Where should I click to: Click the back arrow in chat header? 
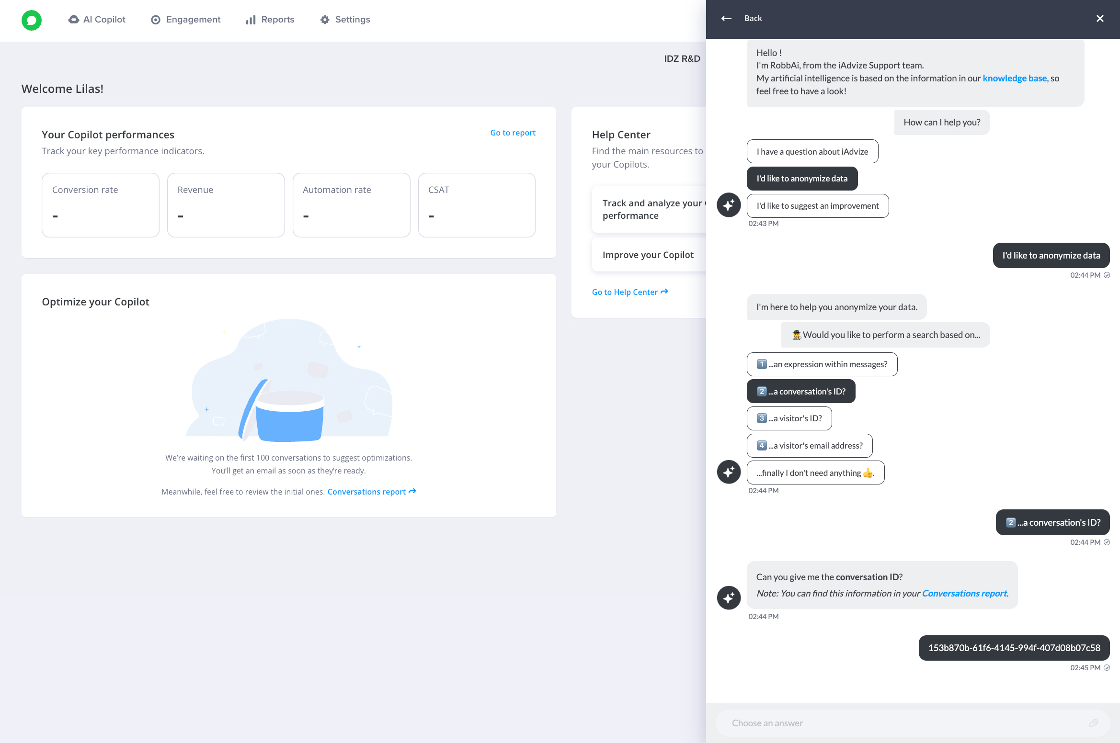(x=726, y=18)
